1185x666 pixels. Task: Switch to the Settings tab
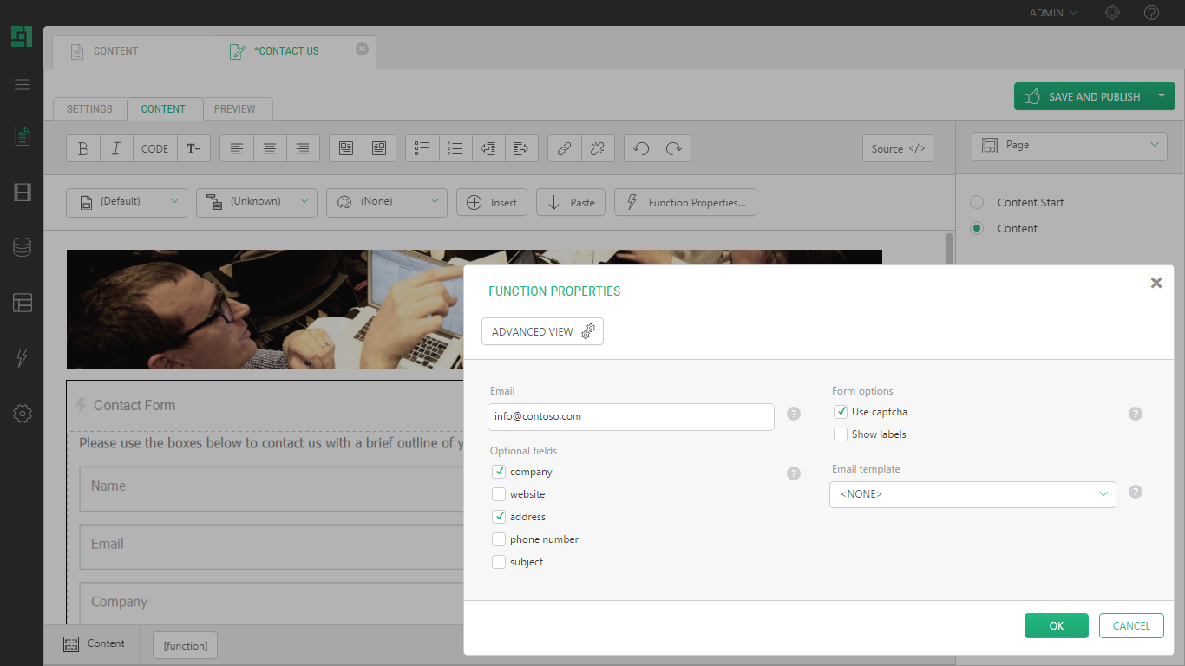pyautogui.click(x=89, y=109)
